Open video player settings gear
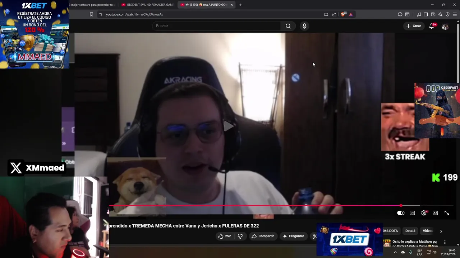 [x=424, y=213]
